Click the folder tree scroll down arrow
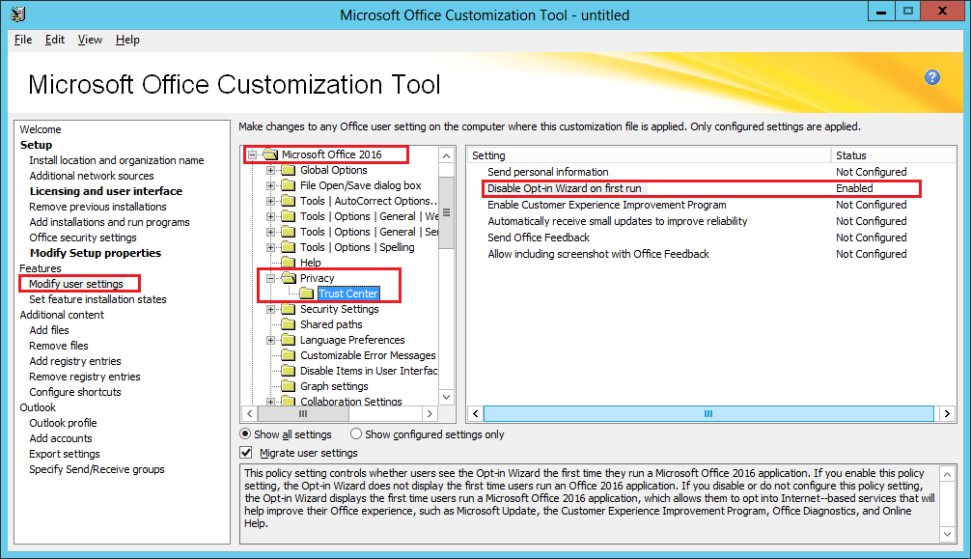Screen dimensions: 971x559 pos(446,397)
